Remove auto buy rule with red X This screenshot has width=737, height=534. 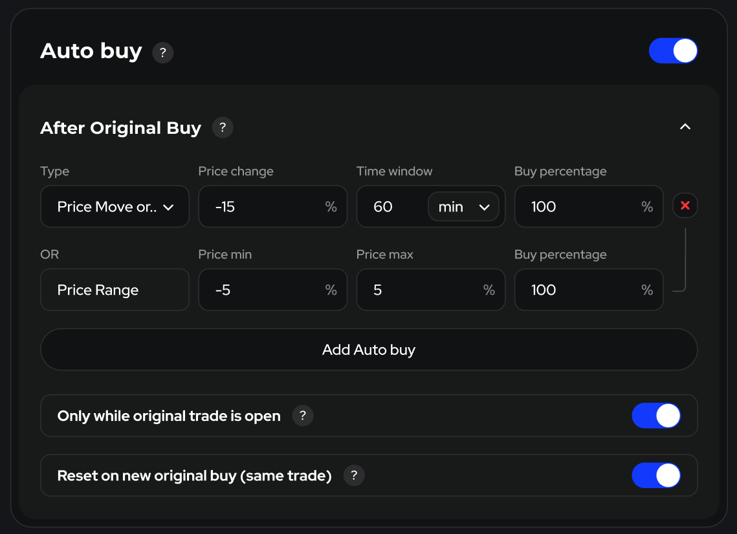tap(685, 206)
